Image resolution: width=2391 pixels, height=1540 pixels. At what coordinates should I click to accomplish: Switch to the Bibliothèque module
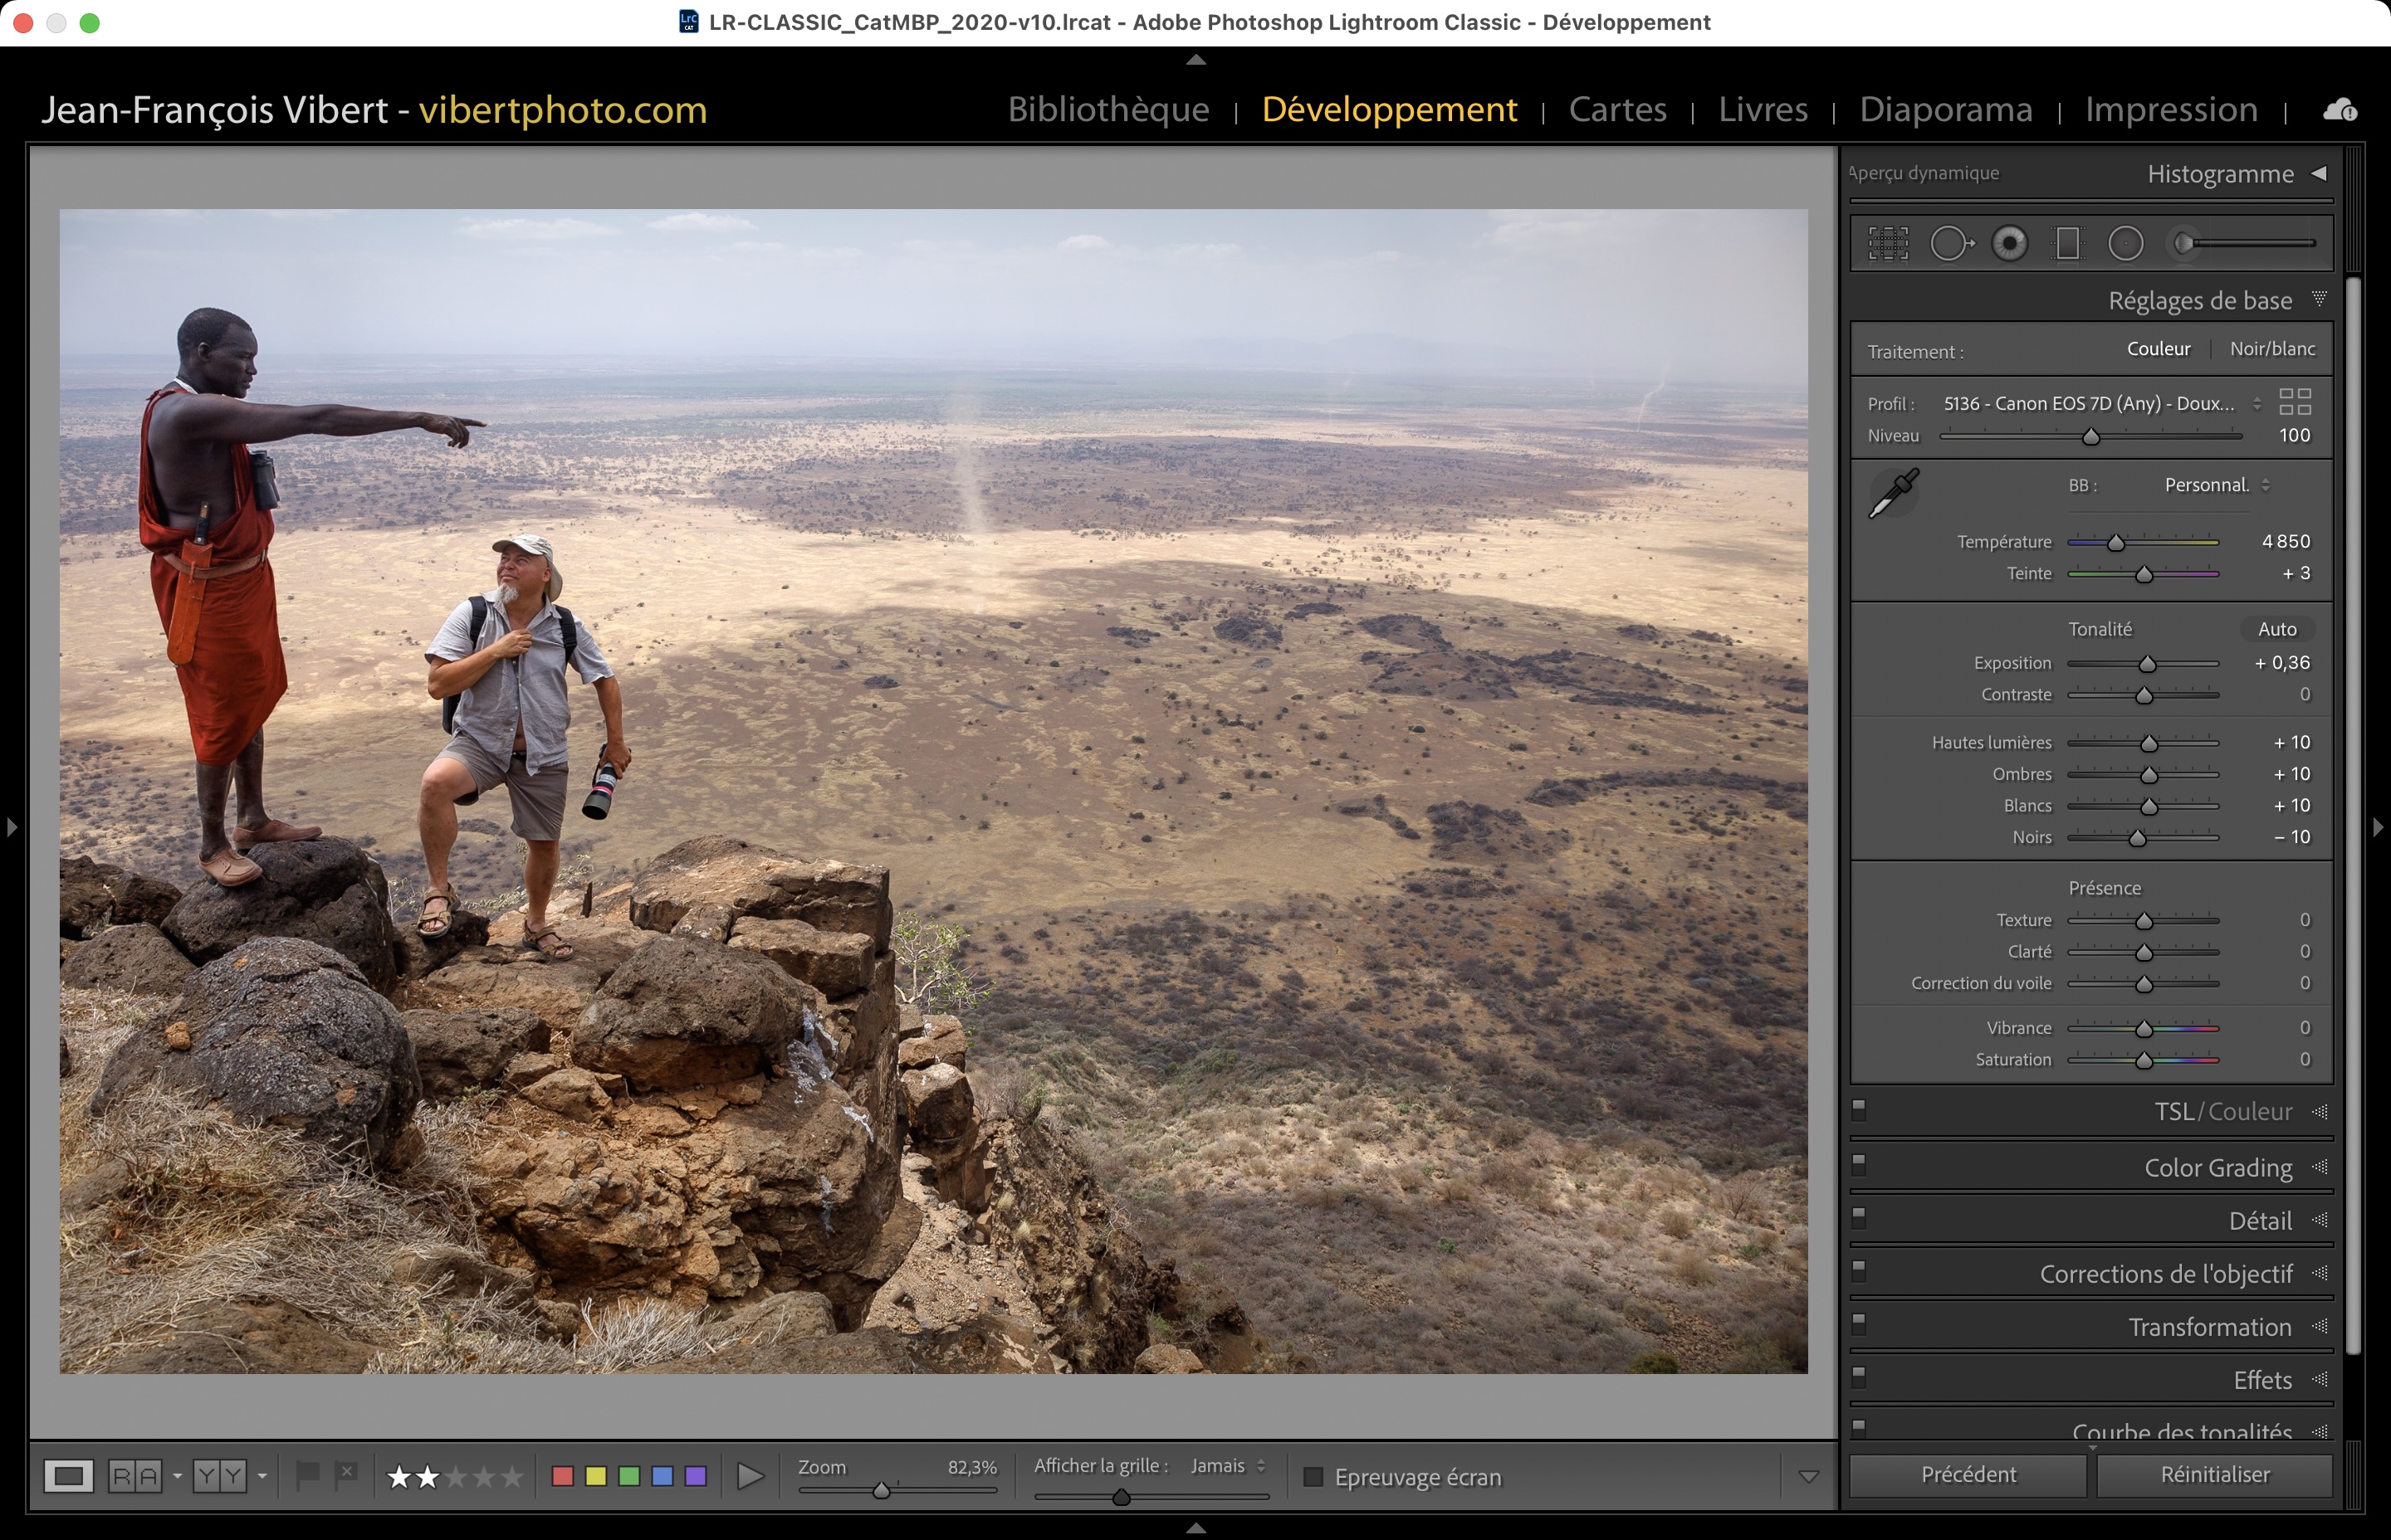[x=1107, y=109]
